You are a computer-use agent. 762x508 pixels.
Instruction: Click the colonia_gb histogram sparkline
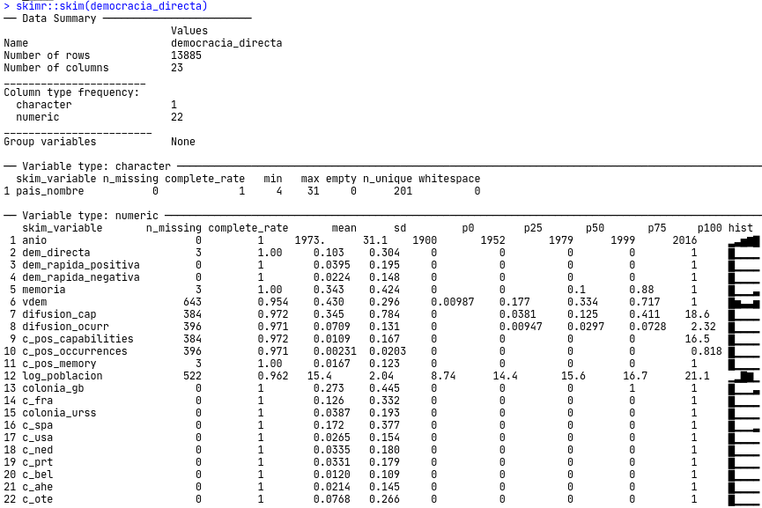tap(744, 388)
